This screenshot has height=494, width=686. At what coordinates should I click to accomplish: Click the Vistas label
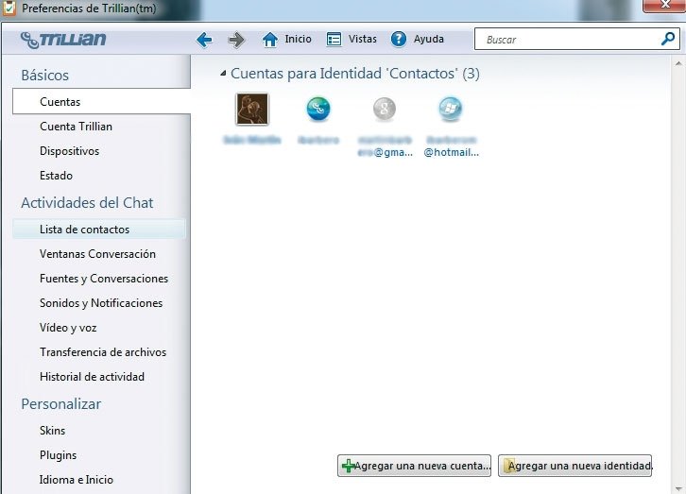[362, 39]
